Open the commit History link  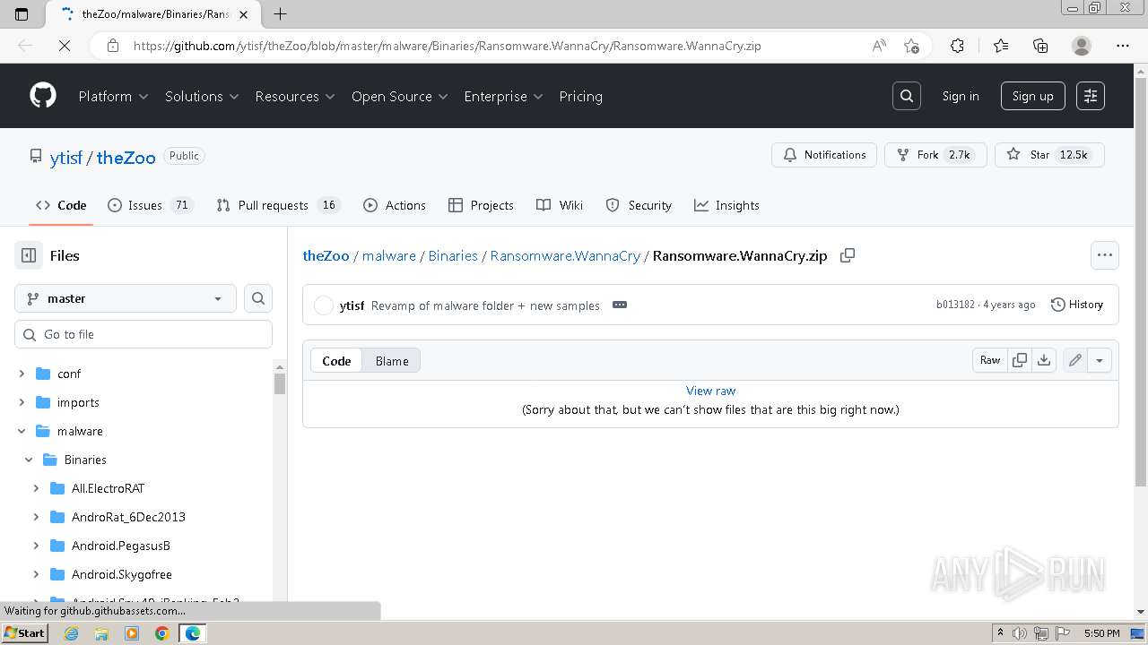(1077, 305)
